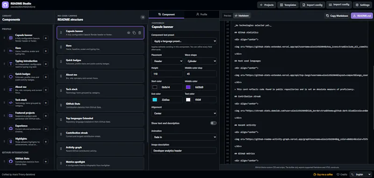The image size is (374, 178).
Task: Open the language preset dropdown
Action: [184, 41]
